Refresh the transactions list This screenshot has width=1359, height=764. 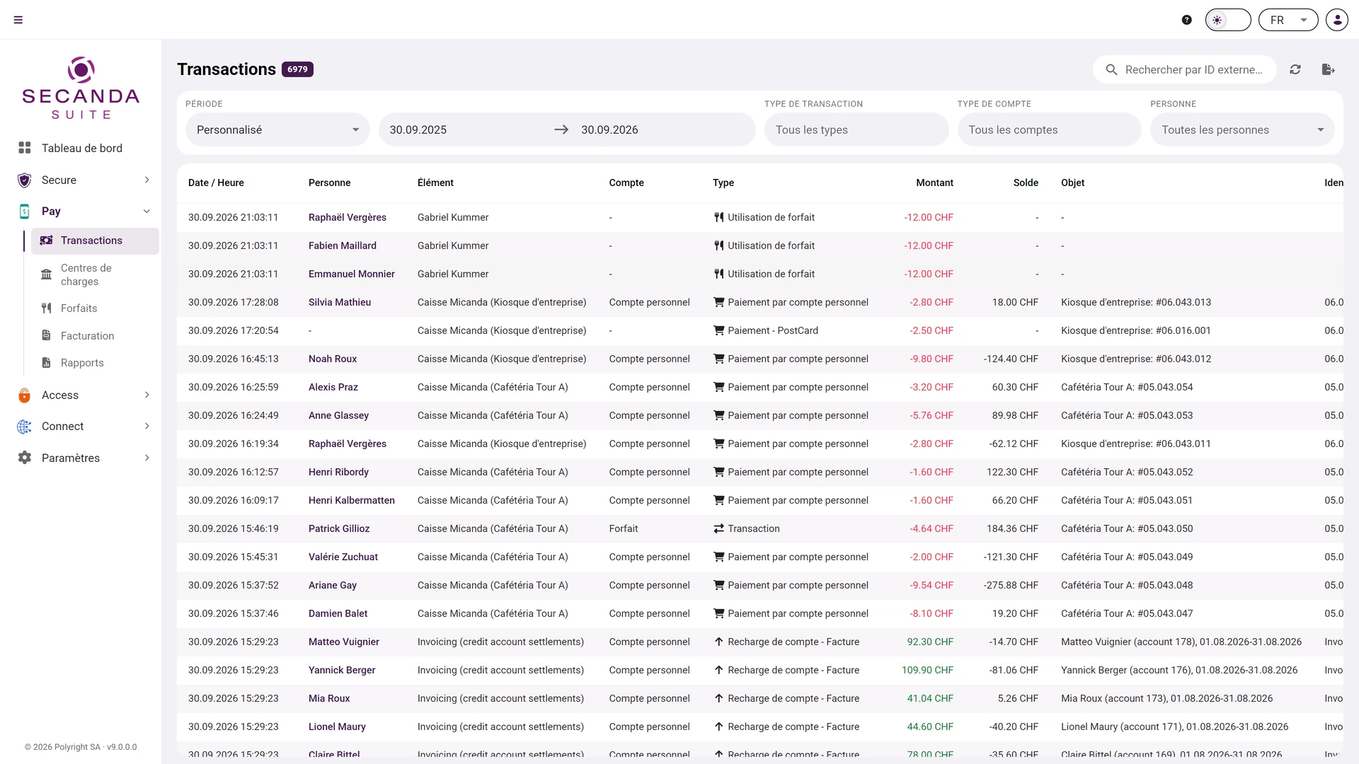[x=1295, y=69]
